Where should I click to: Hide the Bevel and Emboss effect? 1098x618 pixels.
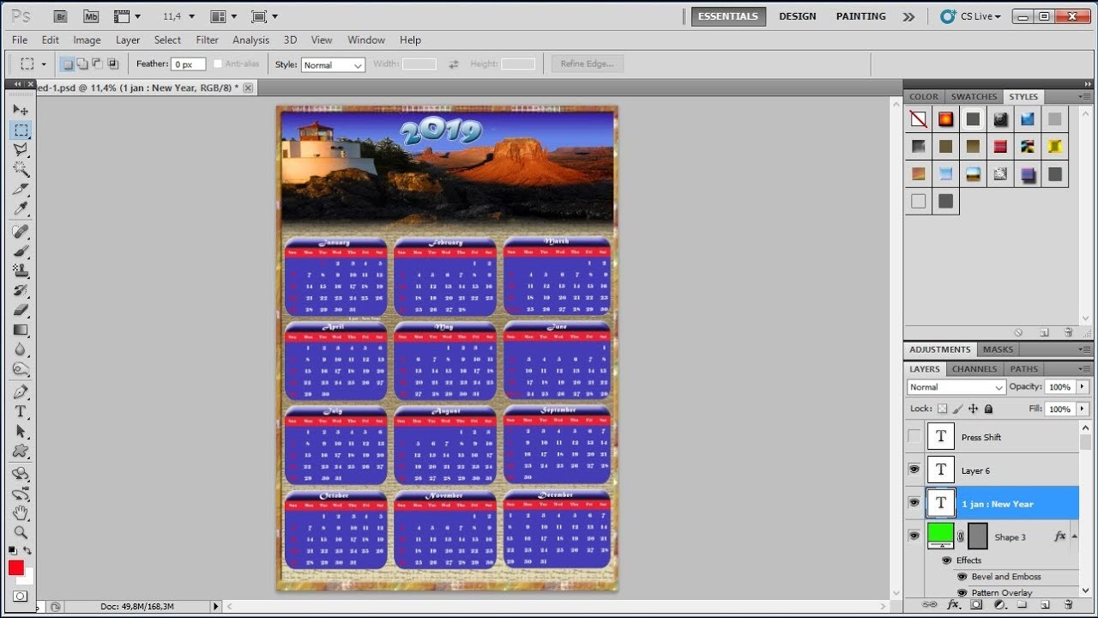point(962,577)
